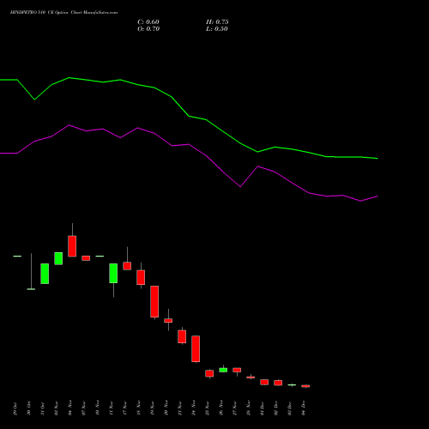429x429 pixels.
Task: Click the red candle above 04 Nov
Action: pos(72,246)
